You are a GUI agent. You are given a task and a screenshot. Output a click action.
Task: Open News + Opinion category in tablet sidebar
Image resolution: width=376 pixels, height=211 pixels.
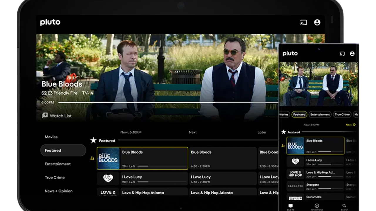click(58, 191)
